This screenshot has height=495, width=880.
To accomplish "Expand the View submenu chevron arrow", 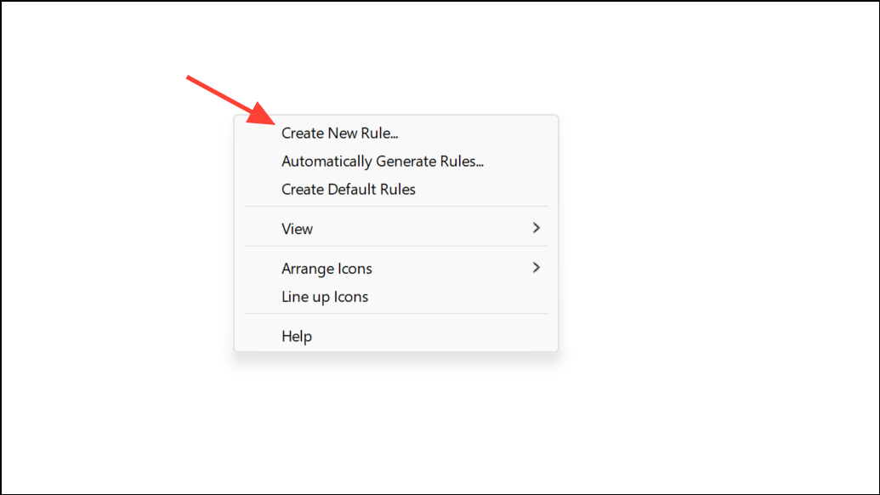I will [536, 228].
